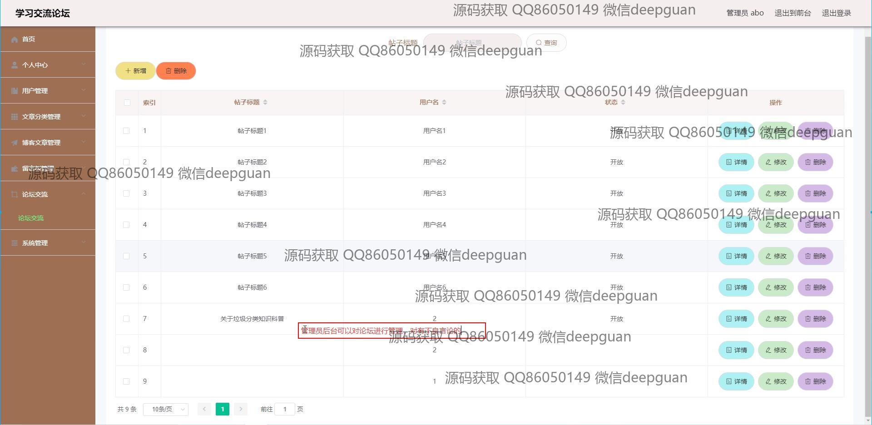Image resolution: width=872 pixels, height=425 pixels.
Task: Go to the next page arrow
Action: [241, 409]
